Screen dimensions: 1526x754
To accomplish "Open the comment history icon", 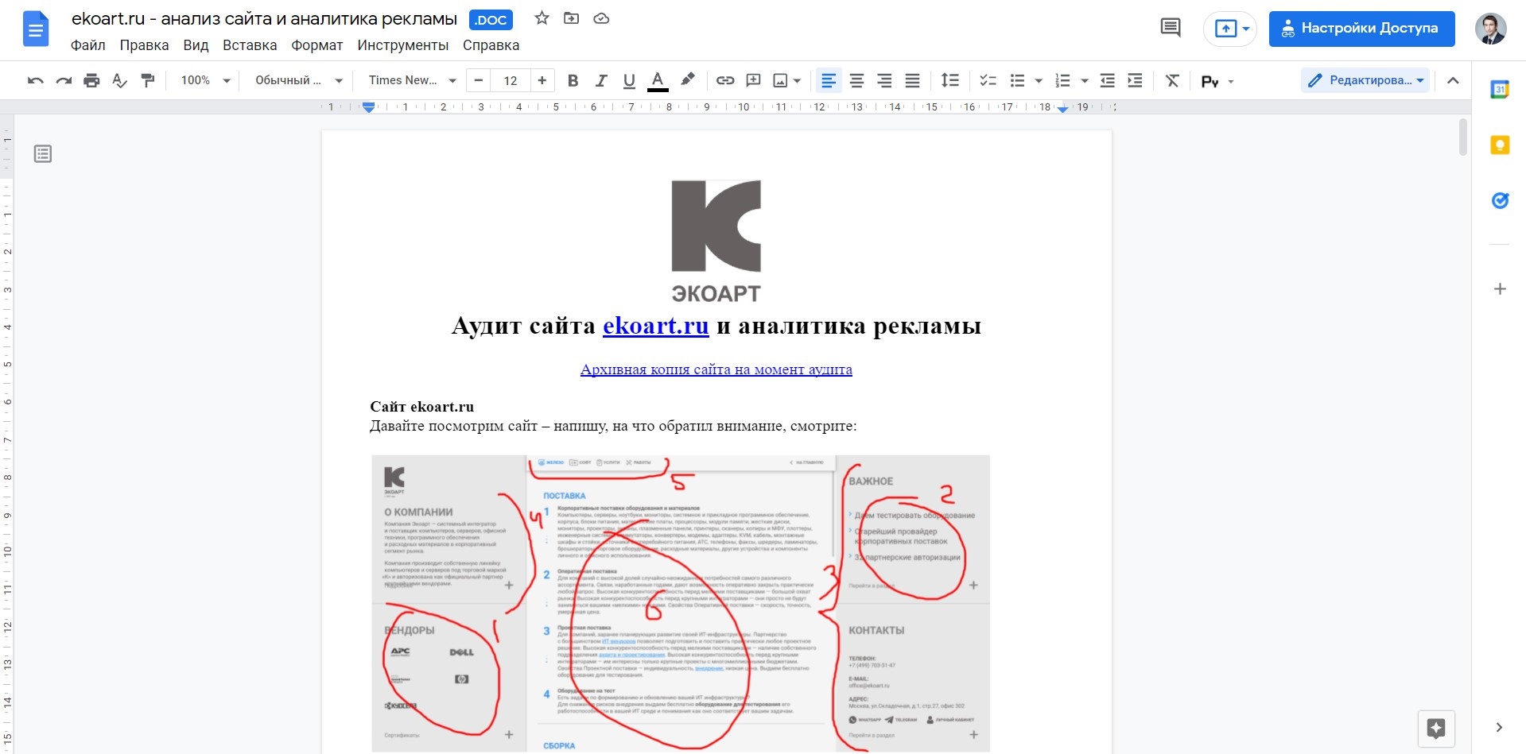I will click(x=1171, y=29).
